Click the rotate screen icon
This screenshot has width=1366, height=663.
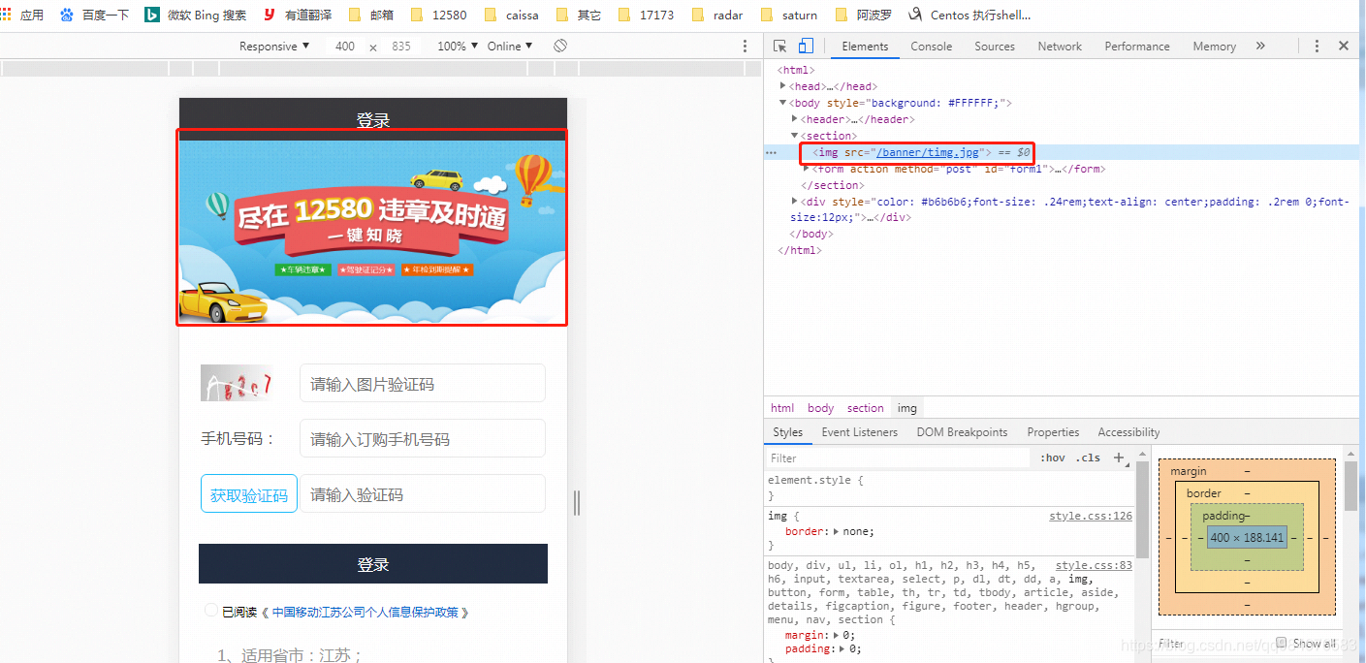(x=560, y=46)
